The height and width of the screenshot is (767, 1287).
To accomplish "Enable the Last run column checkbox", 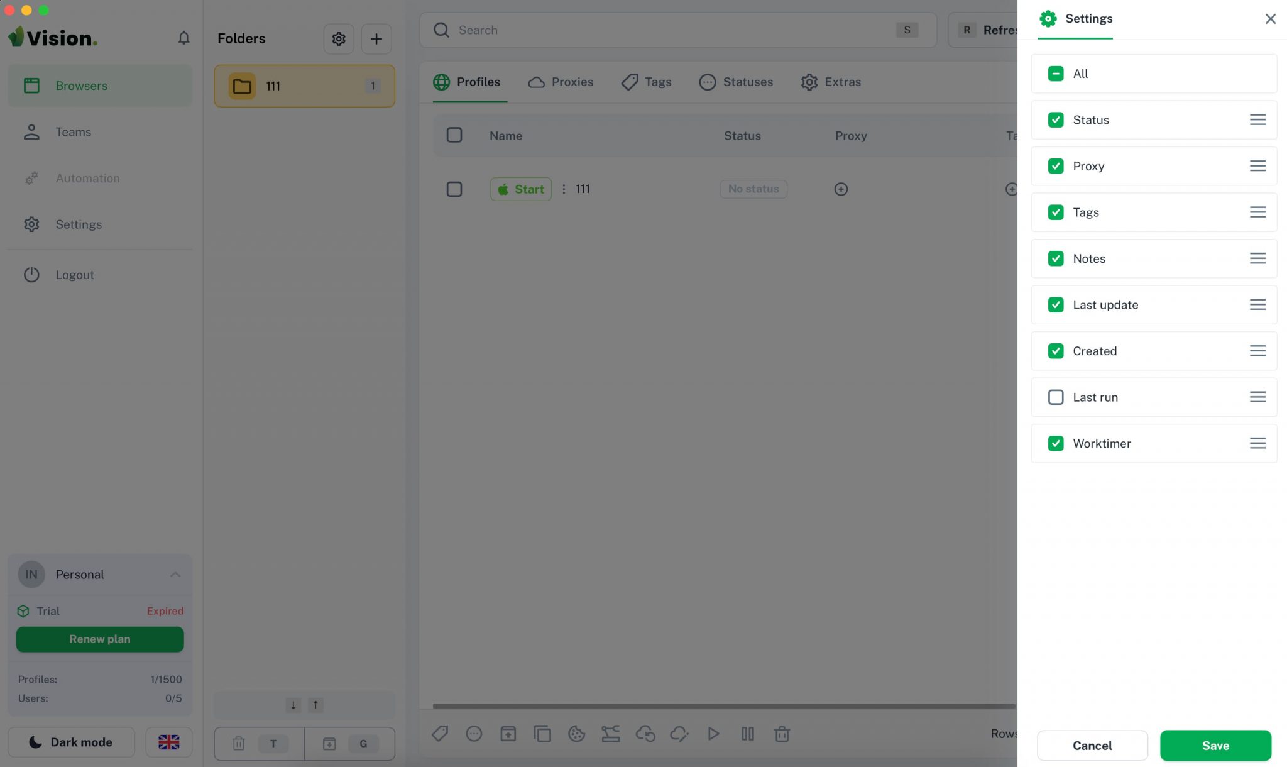I will coord(1056,397).
